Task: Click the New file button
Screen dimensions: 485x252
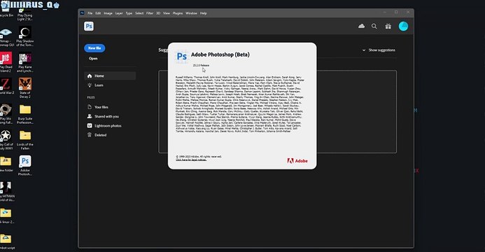Action: (x=94, y=48)
